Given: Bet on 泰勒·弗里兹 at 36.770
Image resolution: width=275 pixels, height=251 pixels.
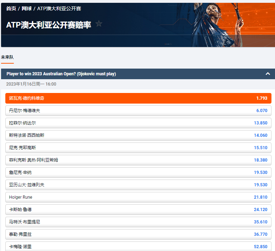Looking at the screenshot, I should [138, 234].
